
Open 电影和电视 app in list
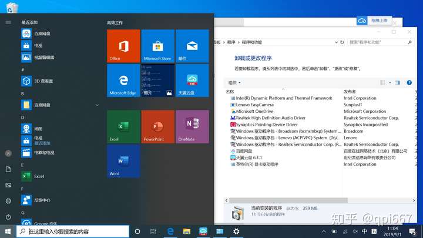pyautogui.click(x=60, y=152)
